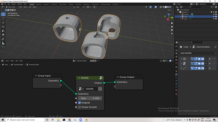Open the File menu
218x122 pixels.
(x=5, y=4)
